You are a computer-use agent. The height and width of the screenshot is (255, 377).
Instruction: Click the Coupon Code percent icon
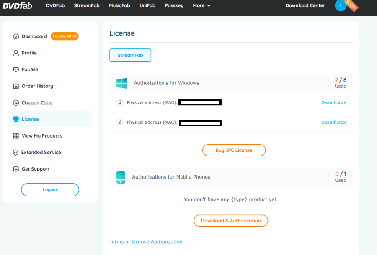pos(16,103)
